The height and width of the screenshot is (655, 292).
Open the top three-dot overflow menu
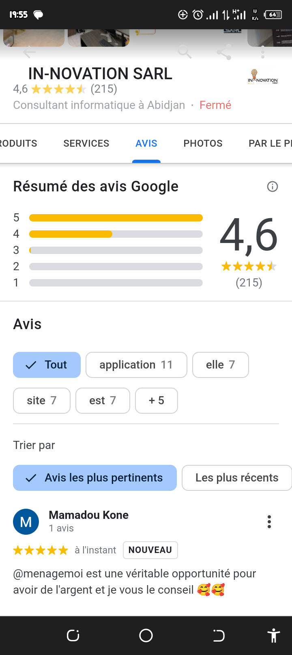point(263,52)
